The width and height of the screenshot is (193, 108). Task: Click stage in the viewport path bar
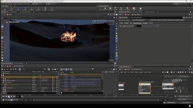click(10, 15)
